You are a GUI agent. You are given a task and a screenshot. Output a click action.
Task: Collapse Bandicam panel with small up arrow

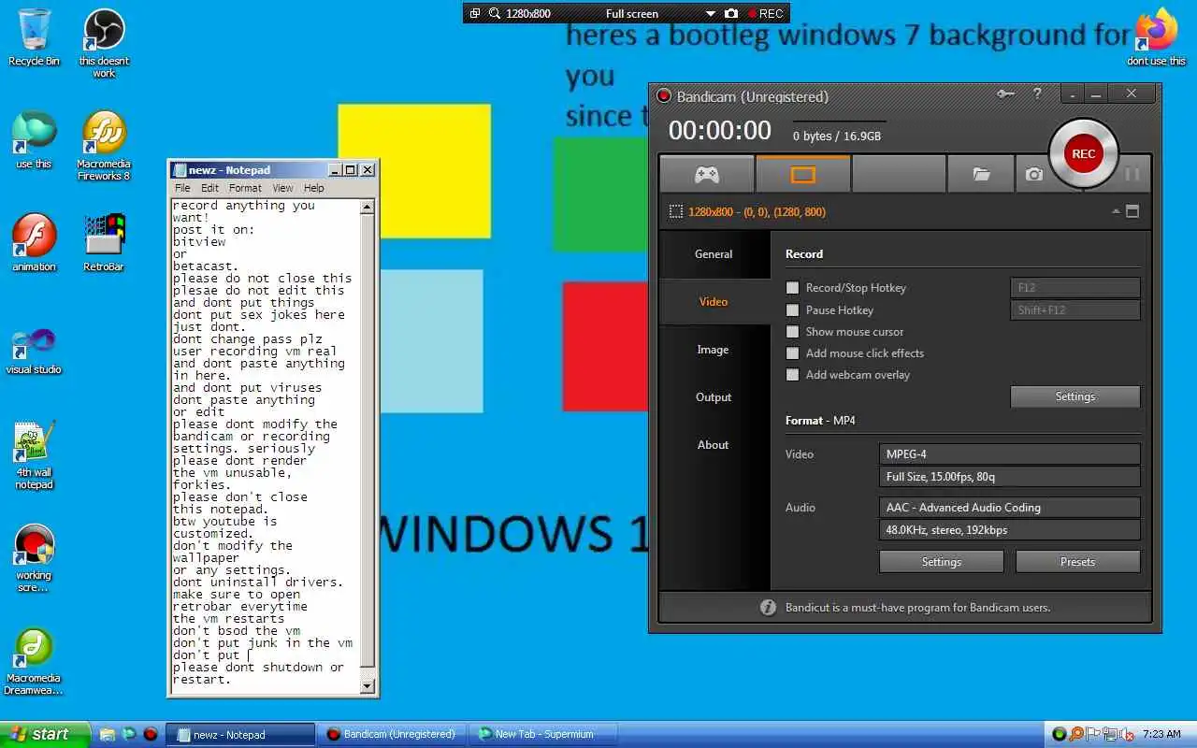tap(1116, 212)
